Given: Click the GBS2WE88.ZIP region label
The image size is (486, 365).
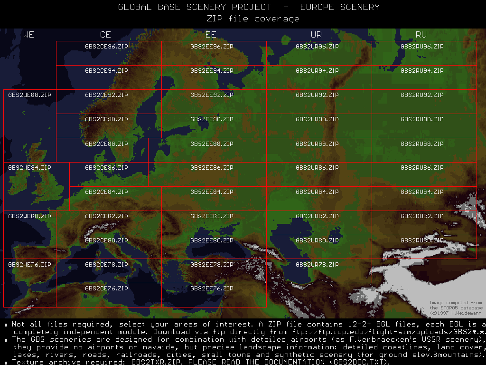Looking at the screenshot, I should 29,95.
